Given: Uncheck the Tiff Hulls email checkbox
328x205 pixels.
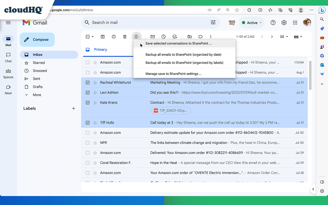Looking at the screenshot, I should [x=88, y=123].
